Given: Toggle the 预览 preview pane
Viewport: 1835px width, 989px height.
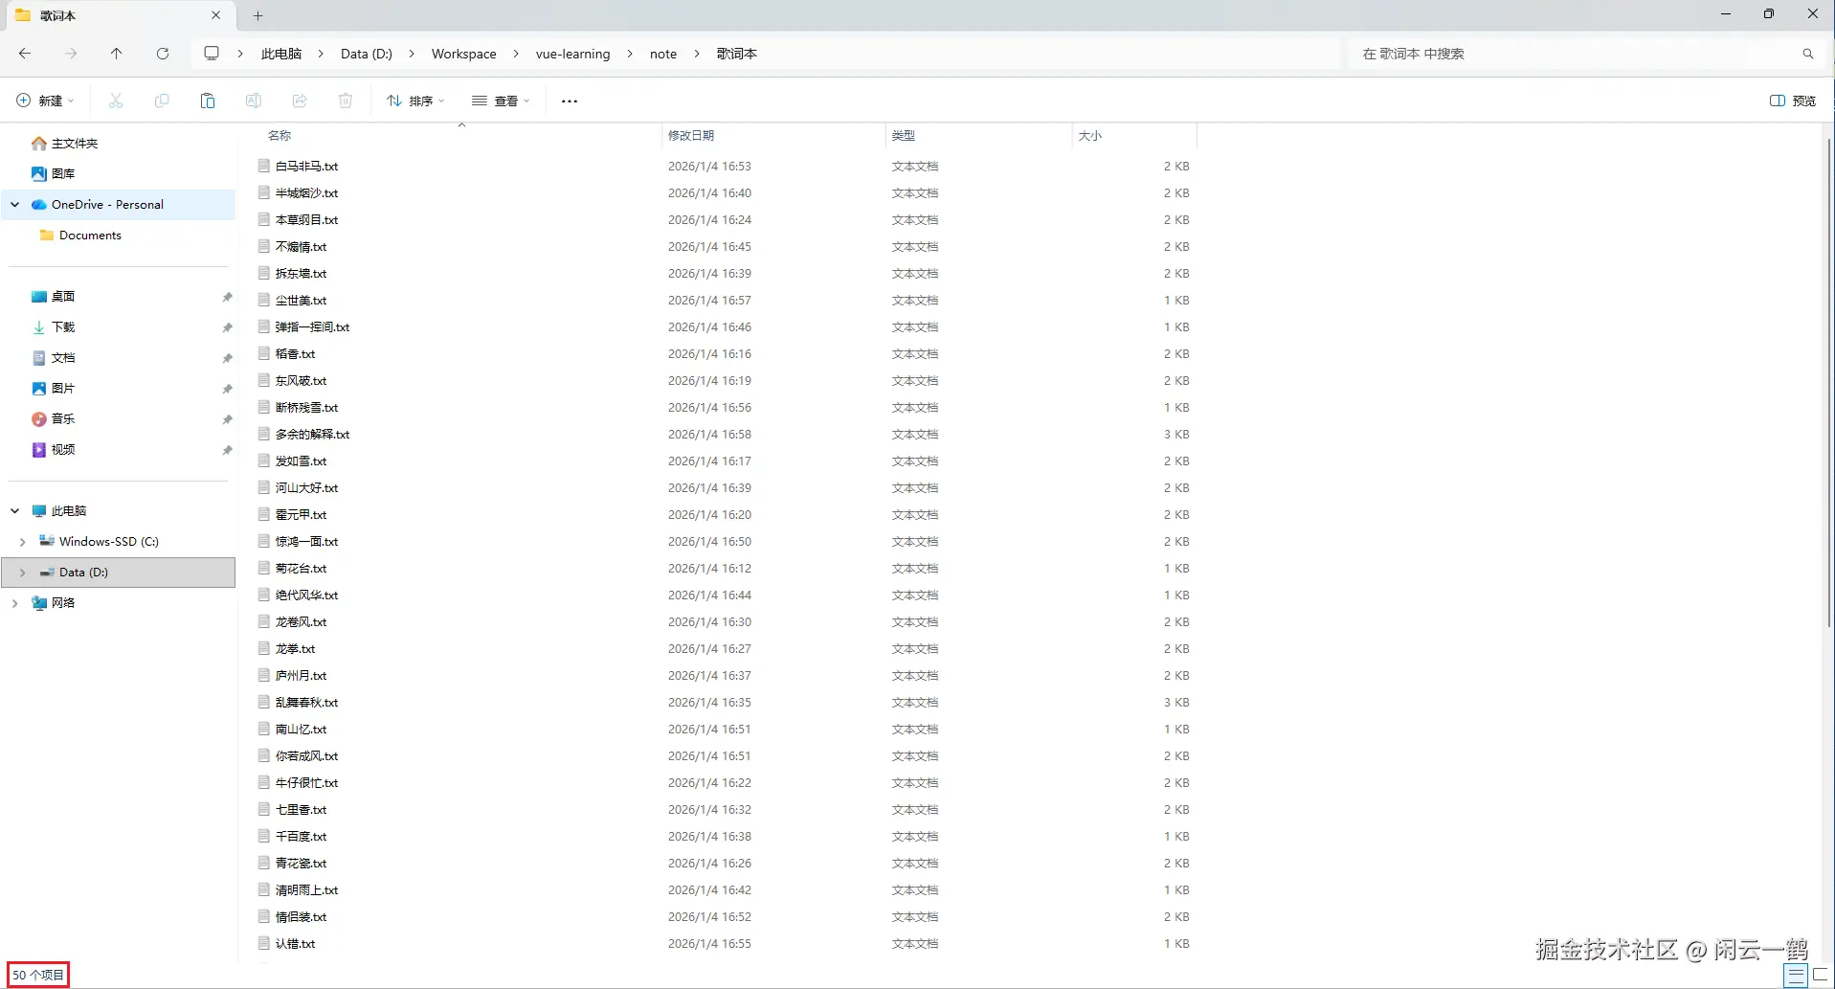Looking at the screenshot, I should [x=1793, y=101].
